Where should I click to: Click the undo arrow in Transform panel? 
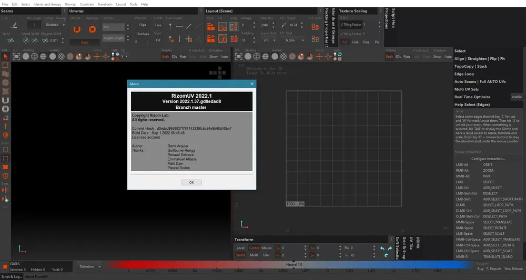click(x=382, y=248)
